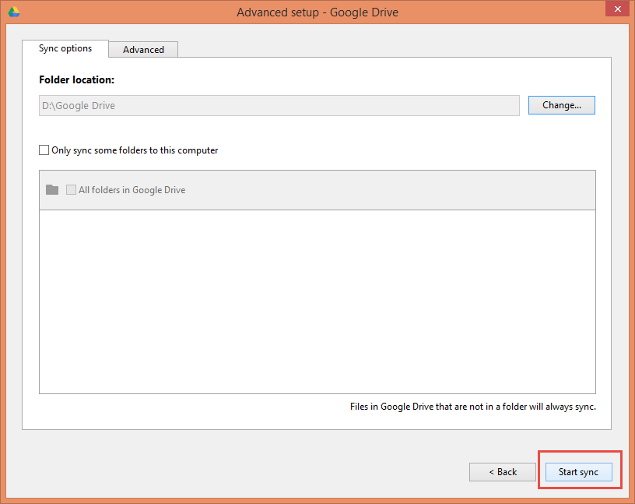Screen dimensions: 635x504
Task: Close the Advanced setup window
Action: click(x=618, y=9)
